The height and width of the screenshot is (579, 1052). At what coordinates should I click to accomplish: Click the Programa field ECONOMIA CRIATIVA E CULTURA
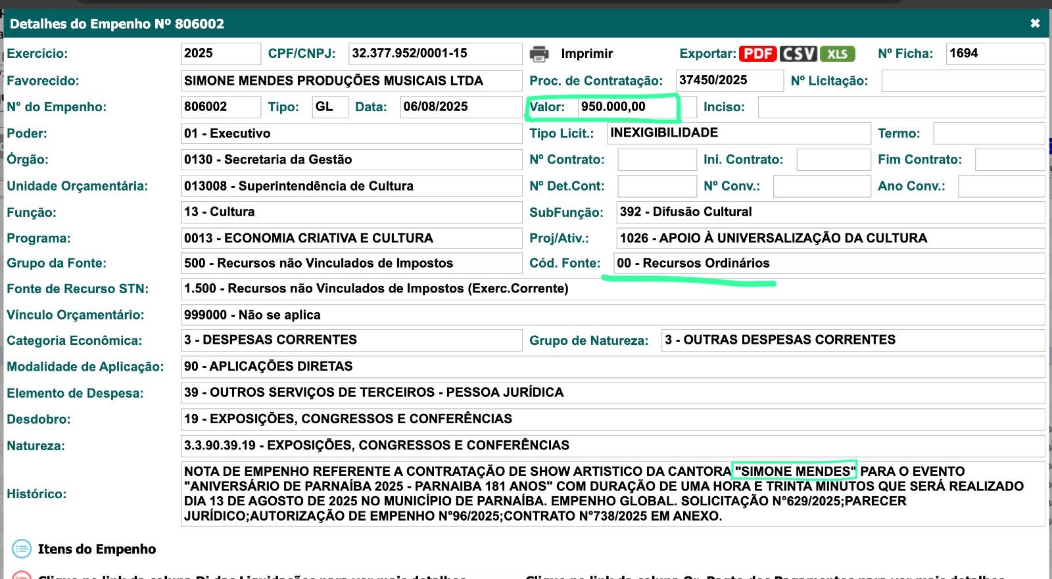click(x=351, y=239)
